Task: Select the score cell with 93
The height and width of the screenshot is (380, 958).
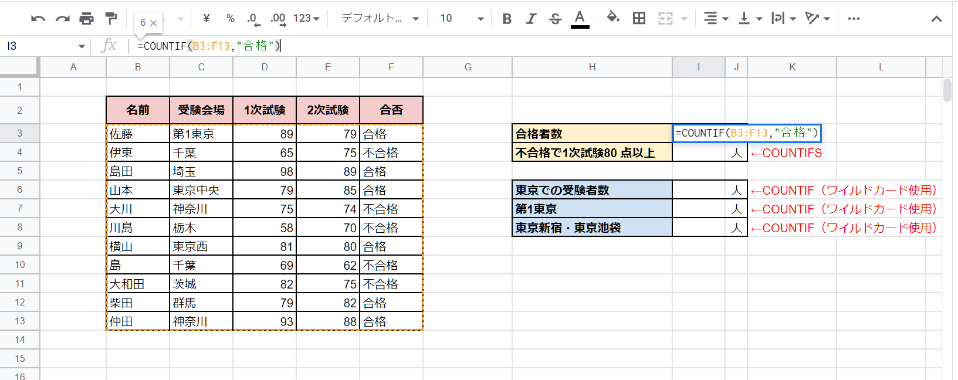Action: 265,321
